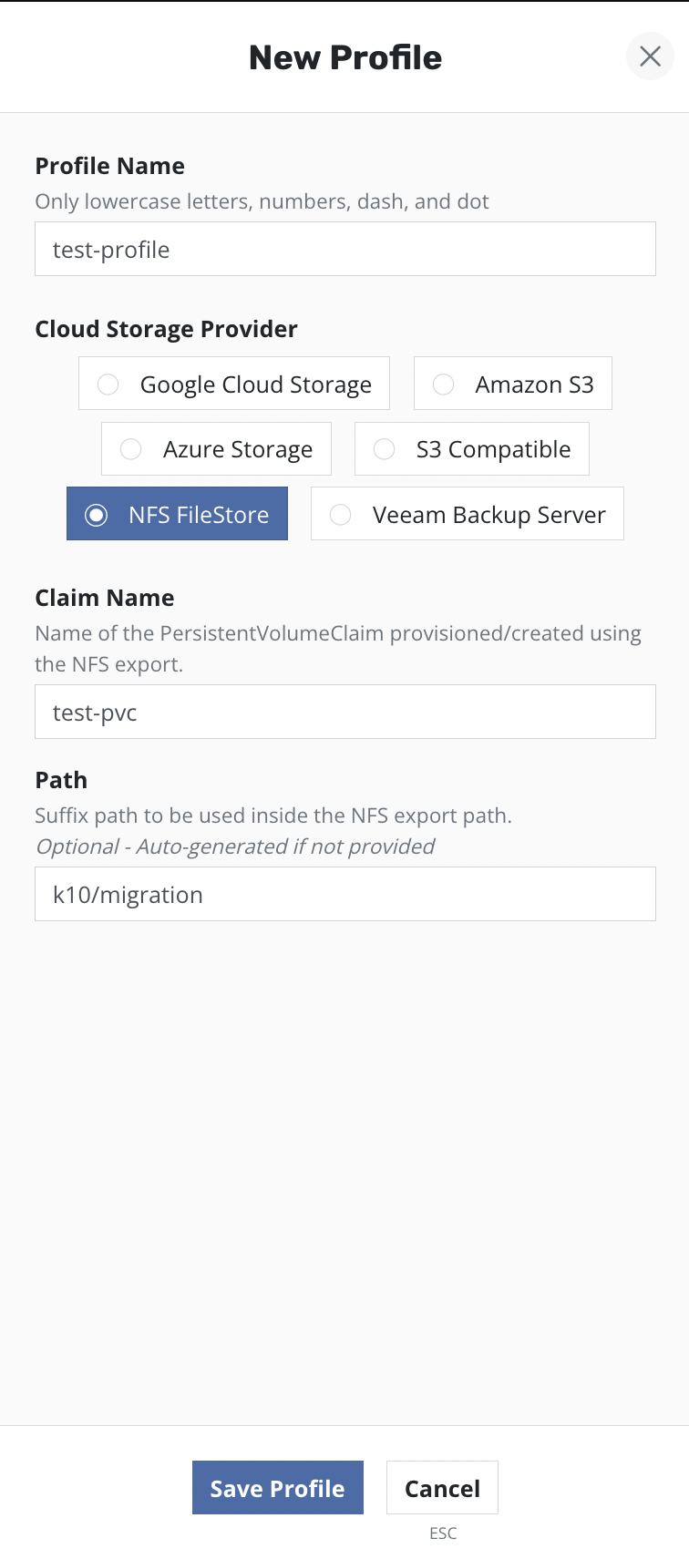The image size is (689, 1549).
Task: Switch provider to Veeam Backup Server
Action: [x=467, y=514]
